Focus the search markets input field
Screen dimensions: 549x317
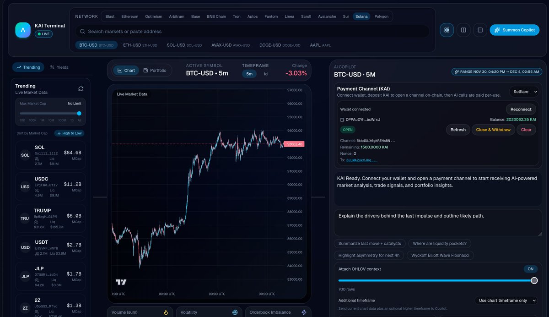[253, 32]
